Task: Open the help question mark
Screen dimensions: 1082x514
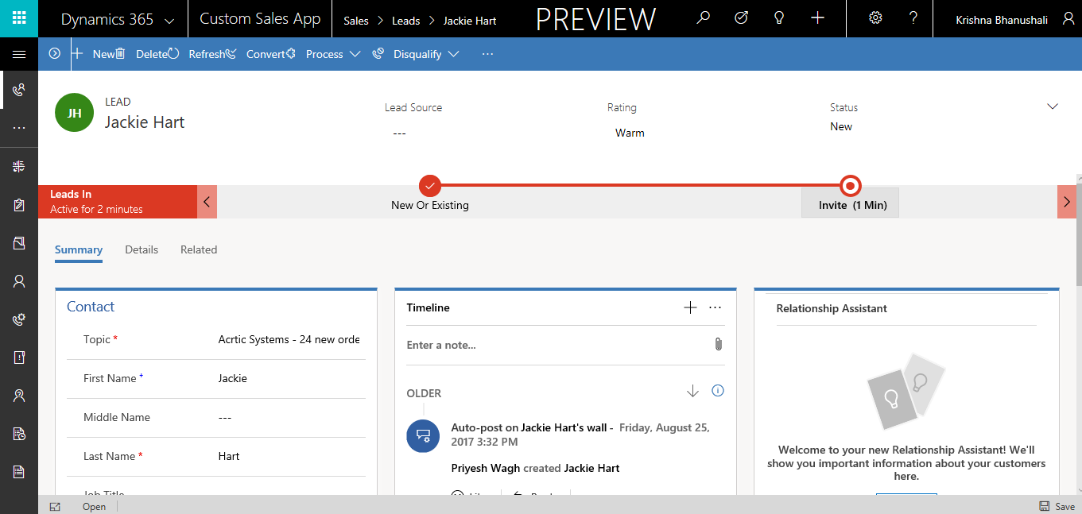Action: tap(913, 17)
